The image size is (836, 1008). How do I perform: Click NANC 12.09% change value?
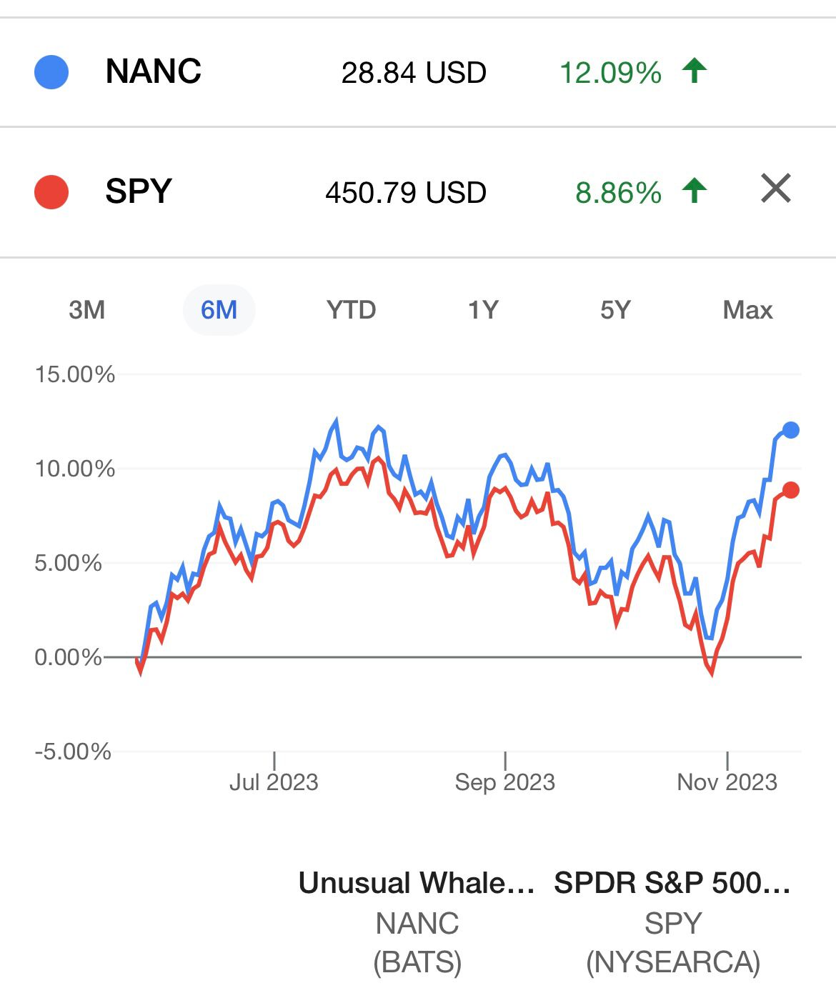click(610, 73)
